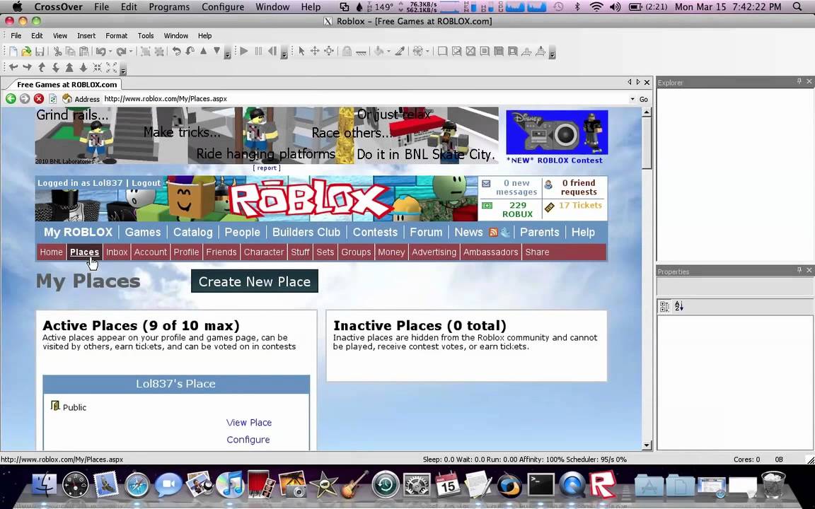Open the address bar history dropdown
This screenshot has width=815, height=509.
click(x=632, y=99)
